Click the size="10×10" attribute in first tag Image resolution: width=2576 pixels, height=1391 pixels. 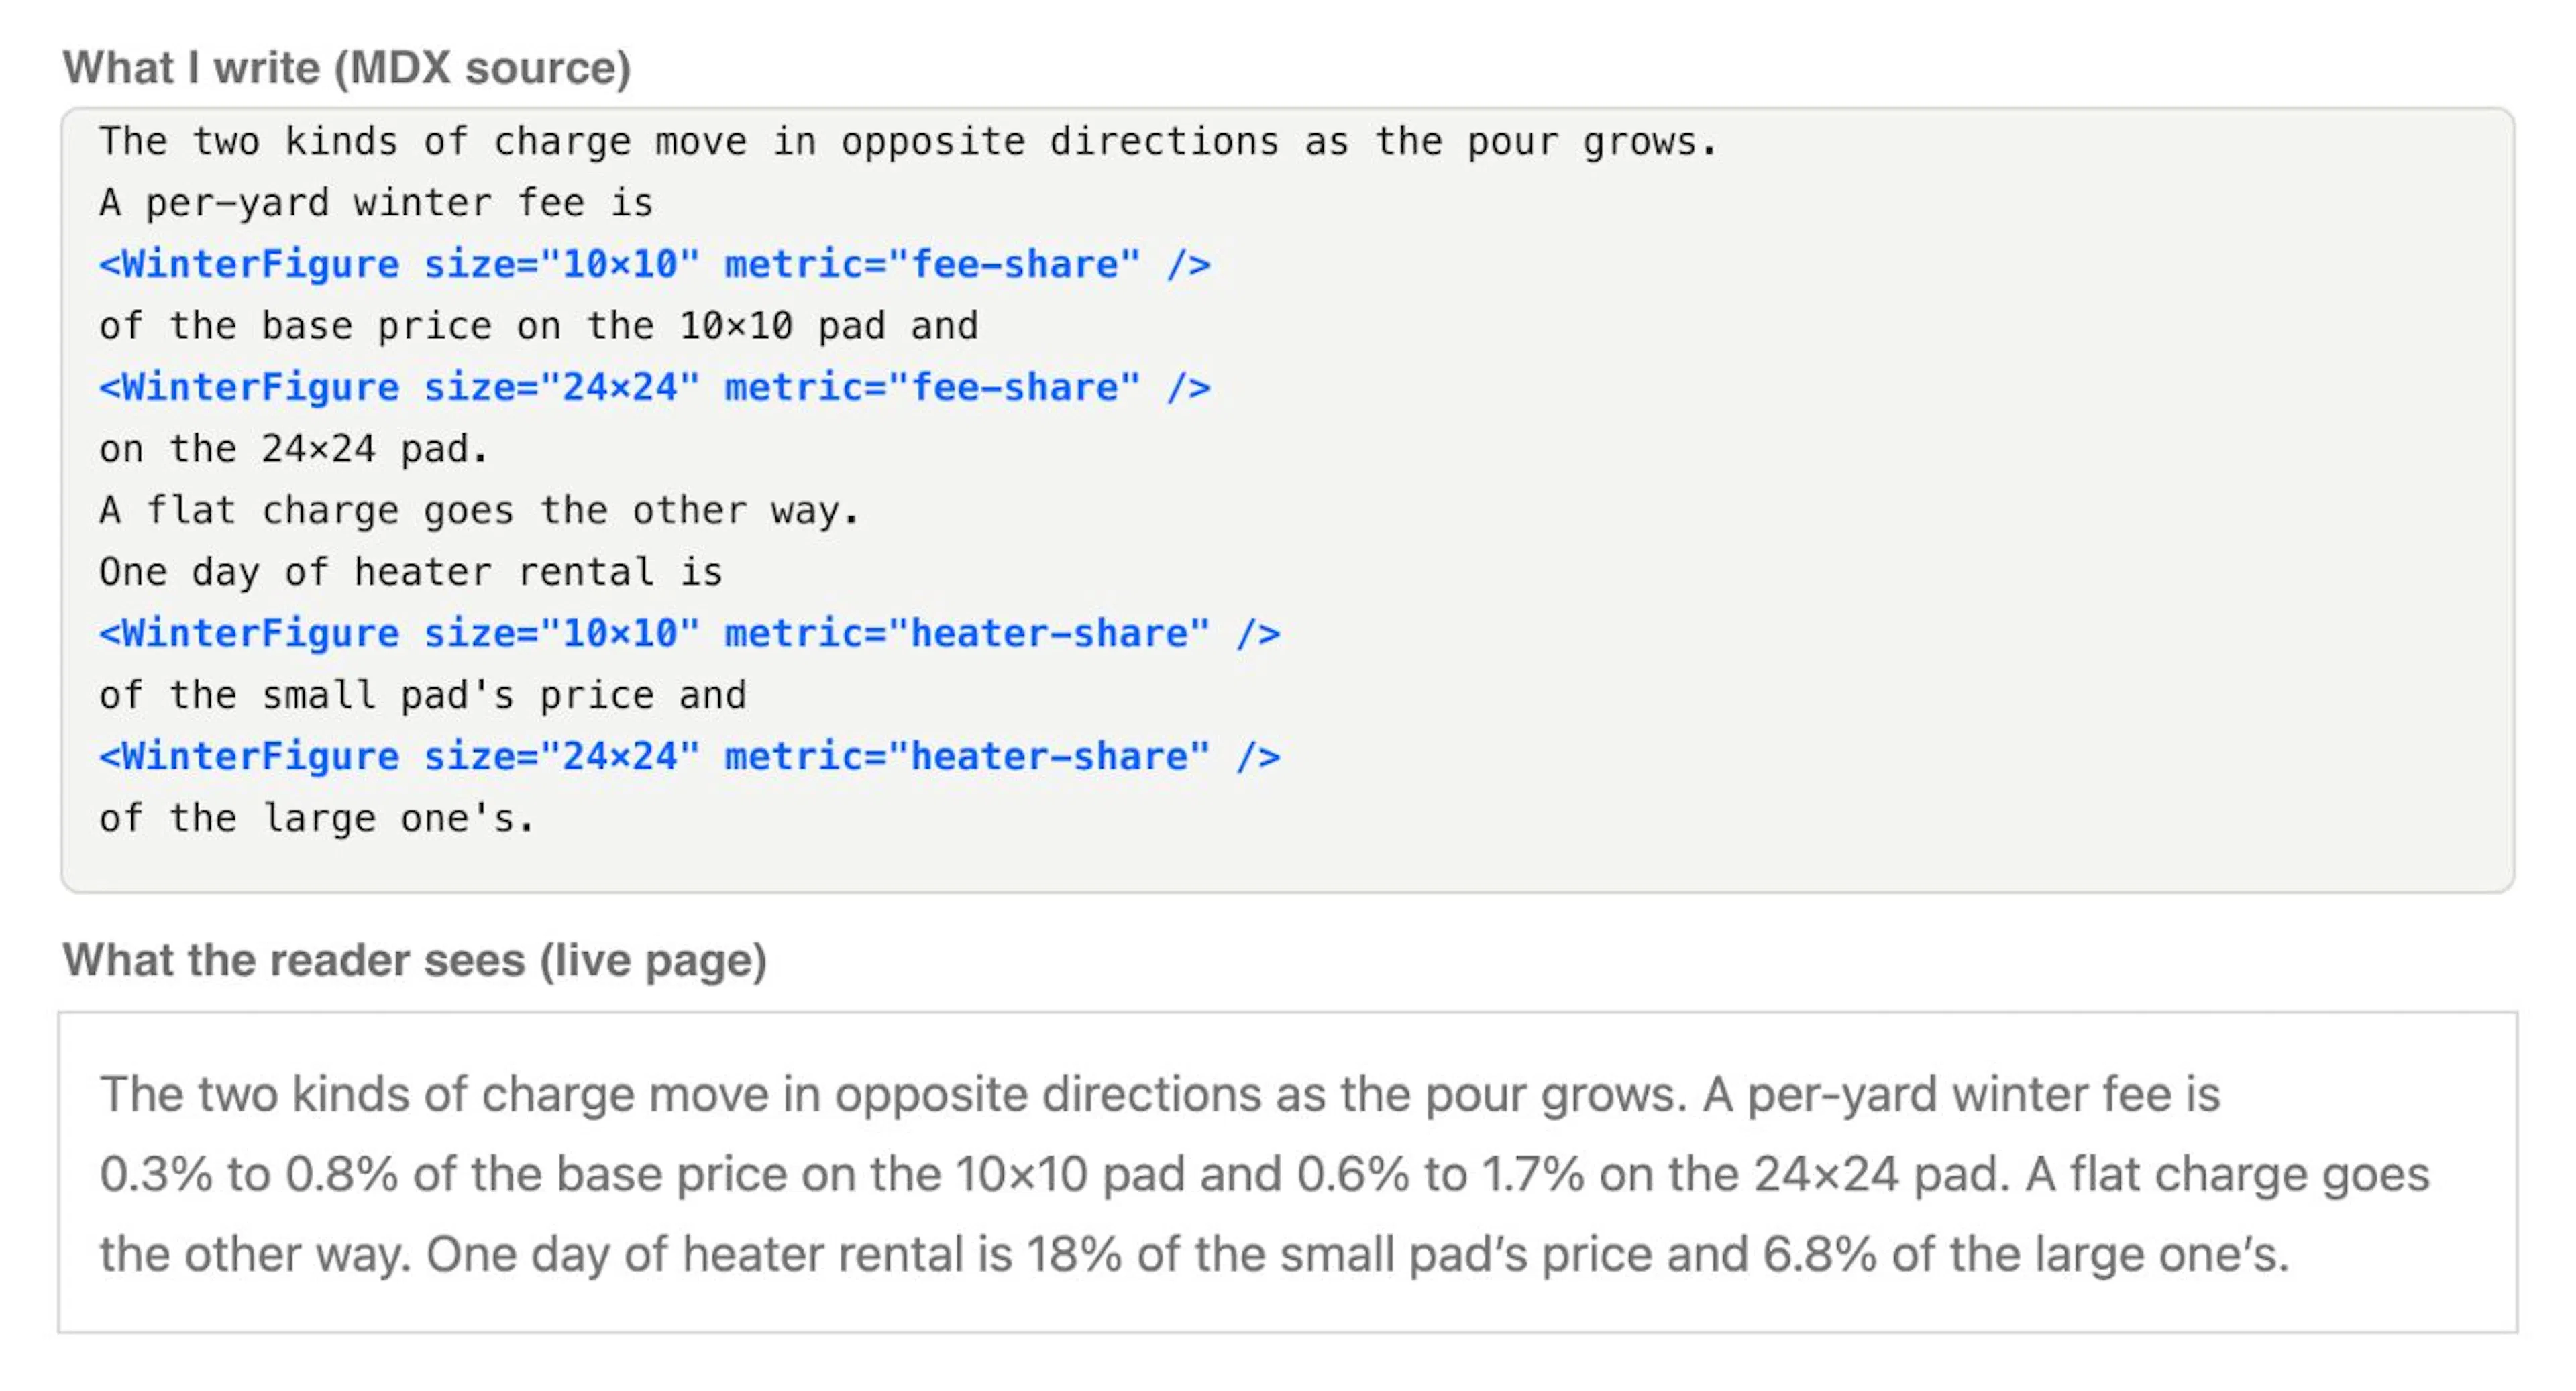coord(562,265)
